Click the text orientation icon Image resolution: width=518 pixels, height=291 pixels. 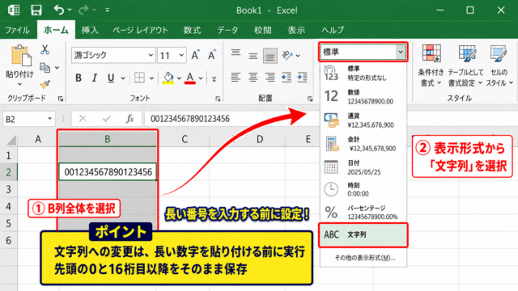(288, 55)
